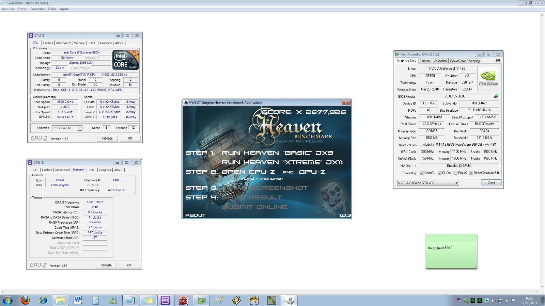The image size is (545, 306).
Task: Click the NVIDIA logo in GPU-Z
Action: tap(488, 79)
